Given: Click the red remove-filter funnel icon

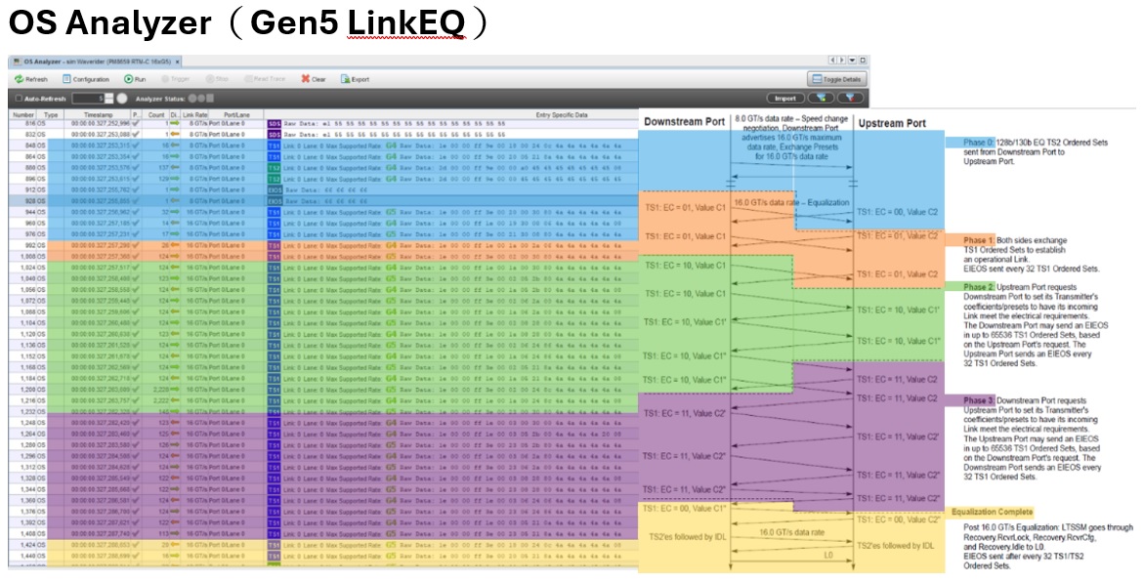Looking at the screenshot, I should click(x=850, y=99).
